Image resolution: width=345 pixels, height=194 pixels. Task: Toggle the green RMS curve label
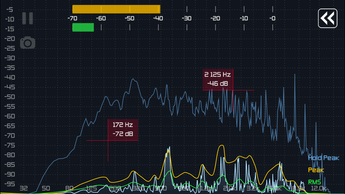point(314,182)
